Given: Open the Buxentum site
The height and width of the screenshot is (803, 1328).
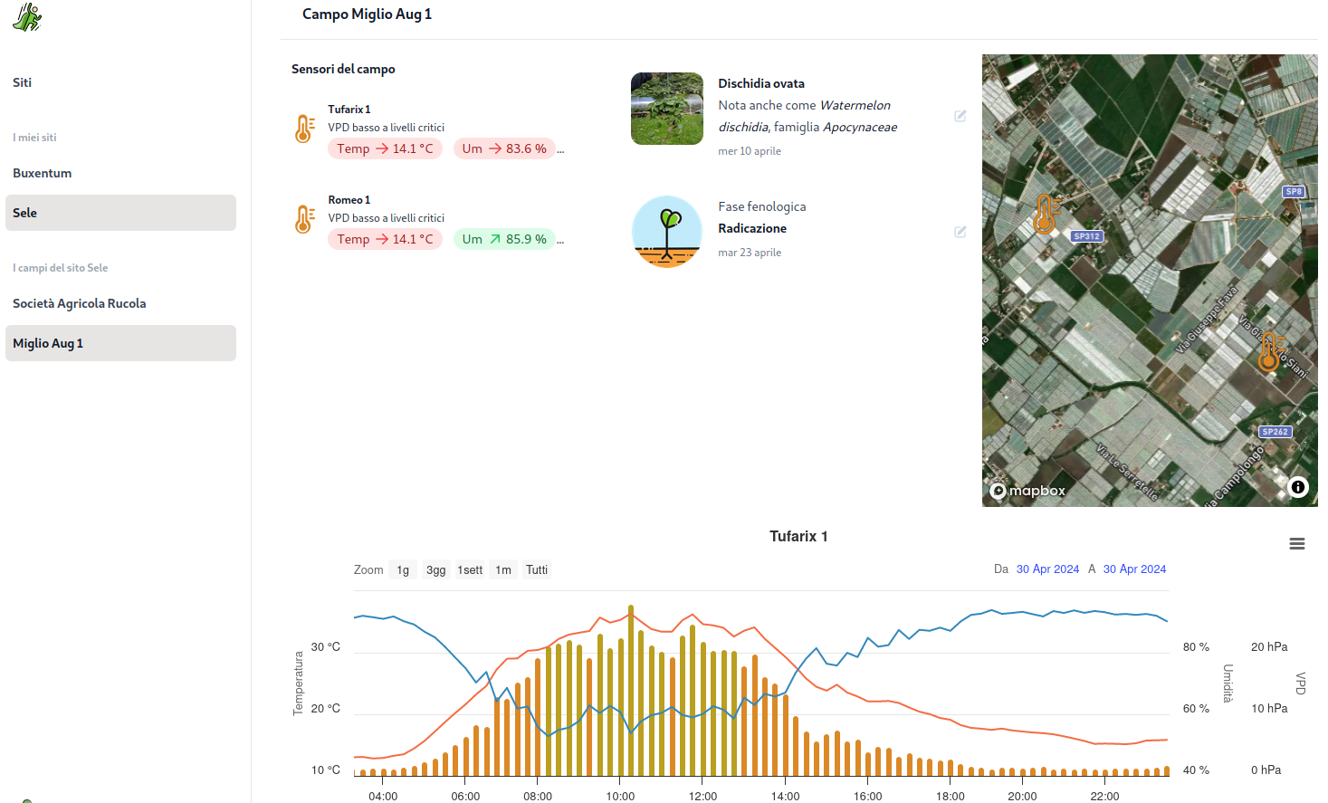Looking at the screenshot, I should coord(43,173).
